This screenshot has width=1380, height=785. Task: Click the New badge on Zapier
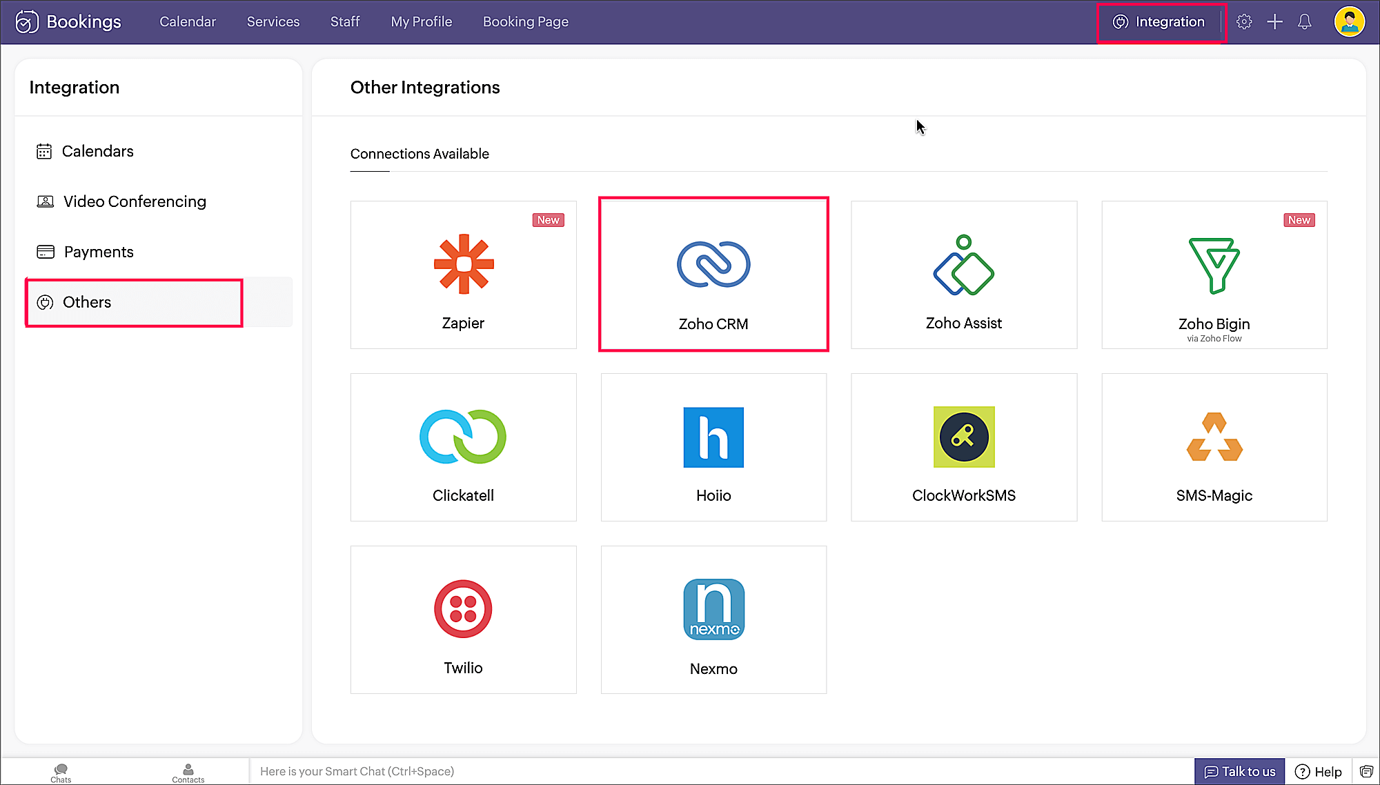(549, 220)
